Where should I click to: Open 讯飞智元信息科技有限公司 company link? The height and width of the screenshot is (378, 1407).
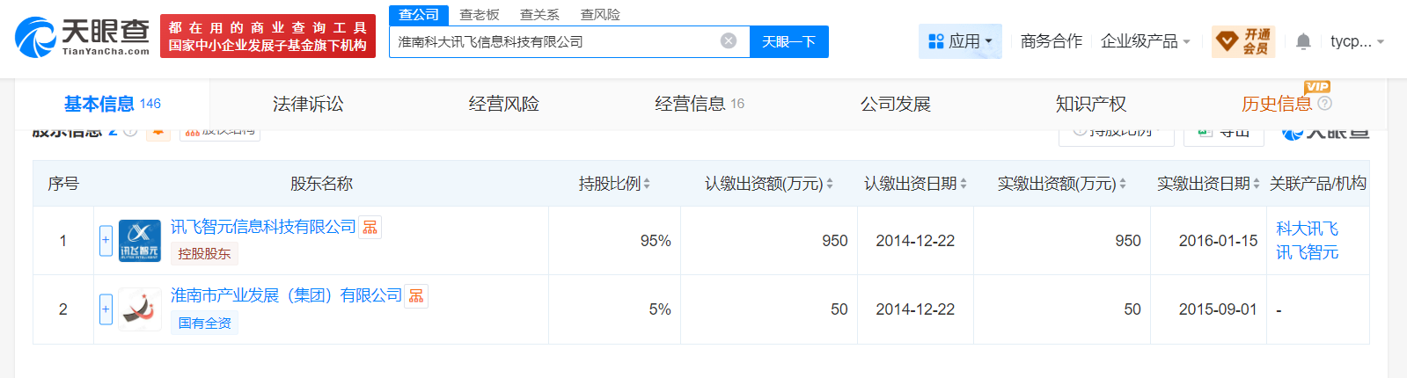tap(263, 227)
